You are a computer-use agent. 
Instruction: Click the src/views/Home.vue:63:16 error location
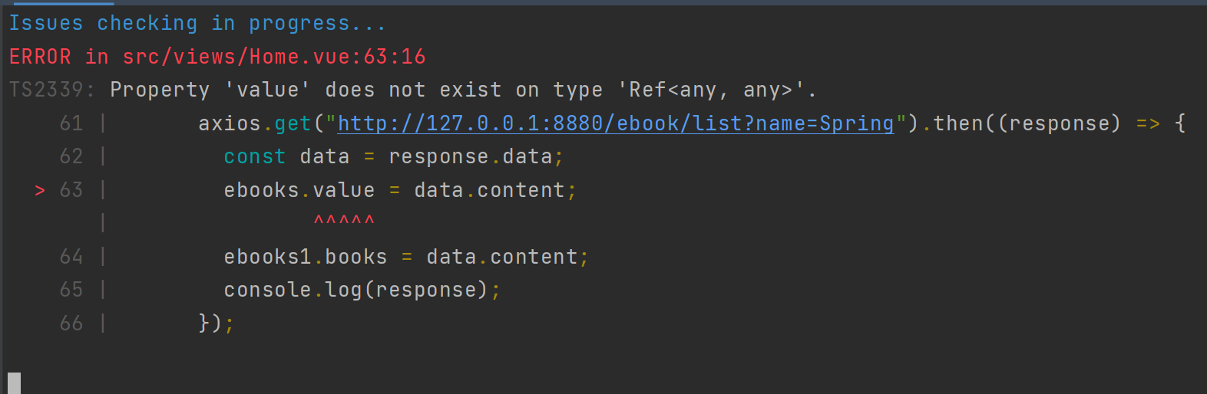coord(274,57)
